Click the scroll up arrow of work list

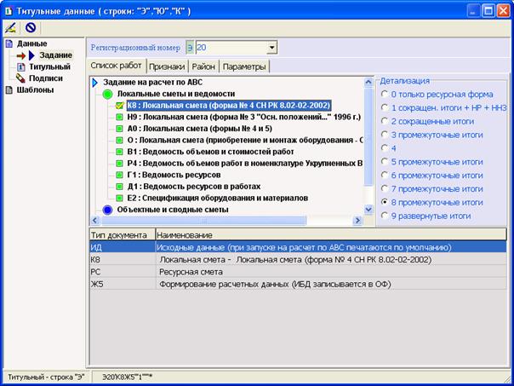click(368, 82)
